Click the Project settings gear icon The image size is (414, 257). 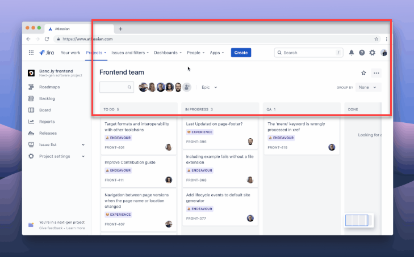31,156
